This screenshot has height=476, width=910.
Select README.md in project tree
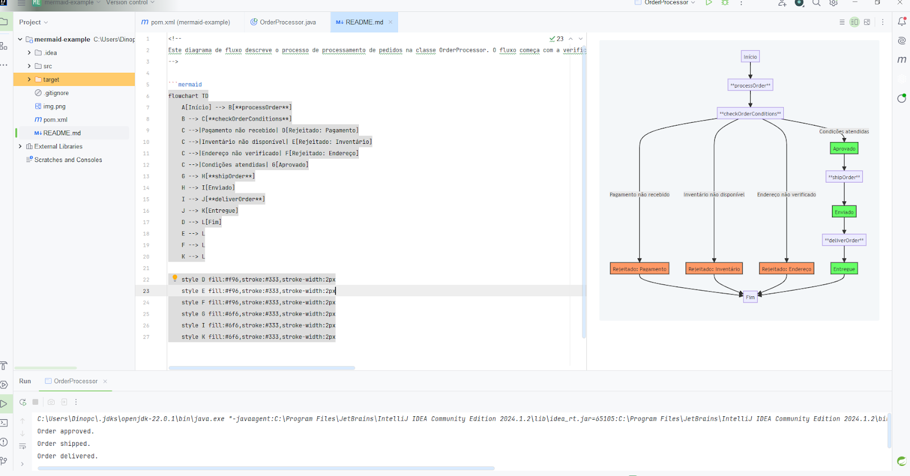coord(57,133)
